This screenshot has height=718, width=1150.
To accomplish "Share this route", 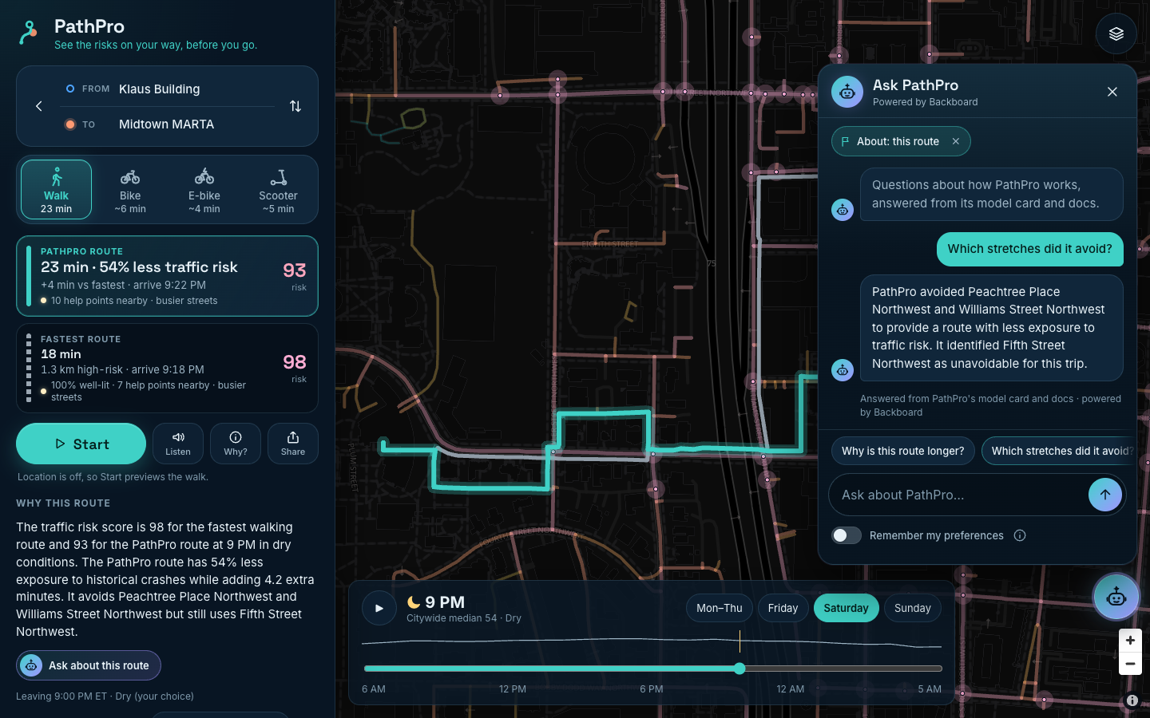I will click(293, 444).
